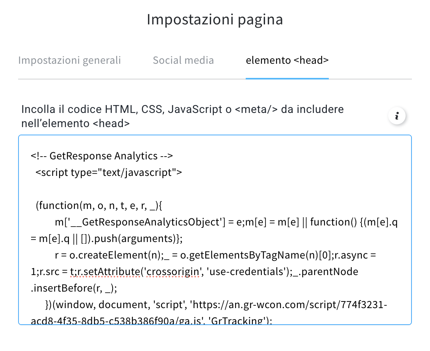The height and width of the screenshot is (351, 430).
Task: Click the info icon beside the head label
Action: [x=397, y=116]
